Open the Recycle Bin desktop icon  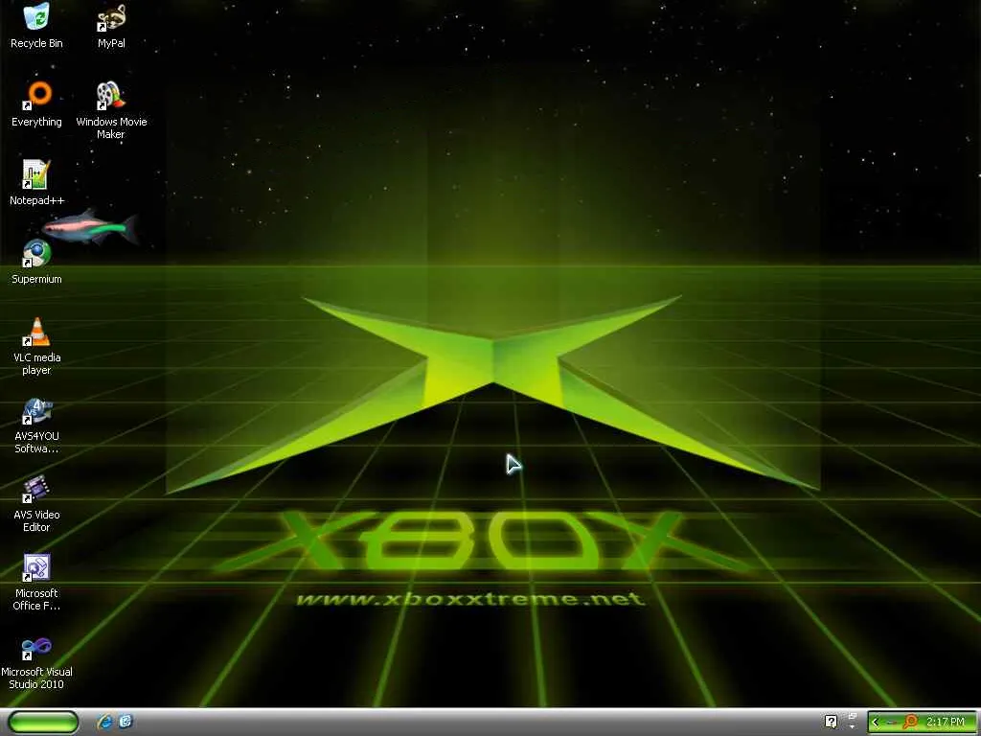[36, 26]
